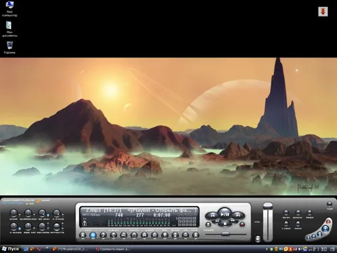Screen dimensions: 337x253
Task: Click the 3D enhancement knob
Action: coord(42,213)
